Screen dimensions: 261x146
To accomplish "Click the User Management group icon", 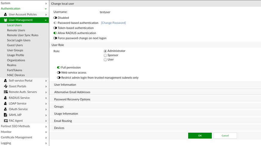I will point(5,20).
